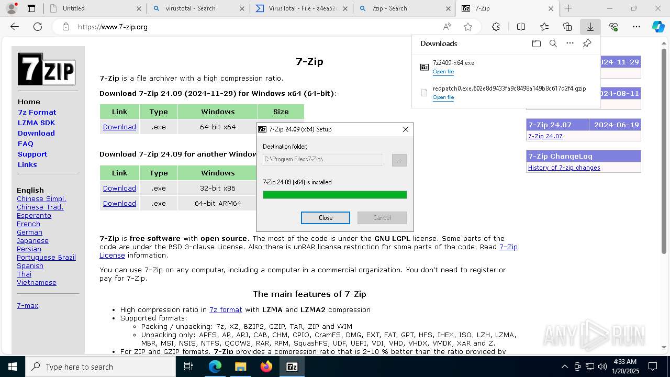Search downloads with magnifier icon

553,43
